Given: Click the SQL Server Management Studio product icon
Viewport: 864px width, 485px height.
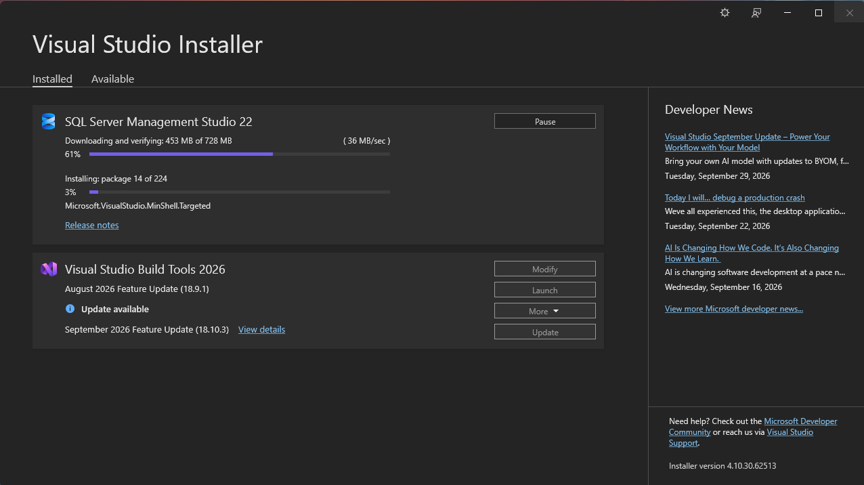Looking at the screenshot, I should pyautogui.click(x=48, y=121).
